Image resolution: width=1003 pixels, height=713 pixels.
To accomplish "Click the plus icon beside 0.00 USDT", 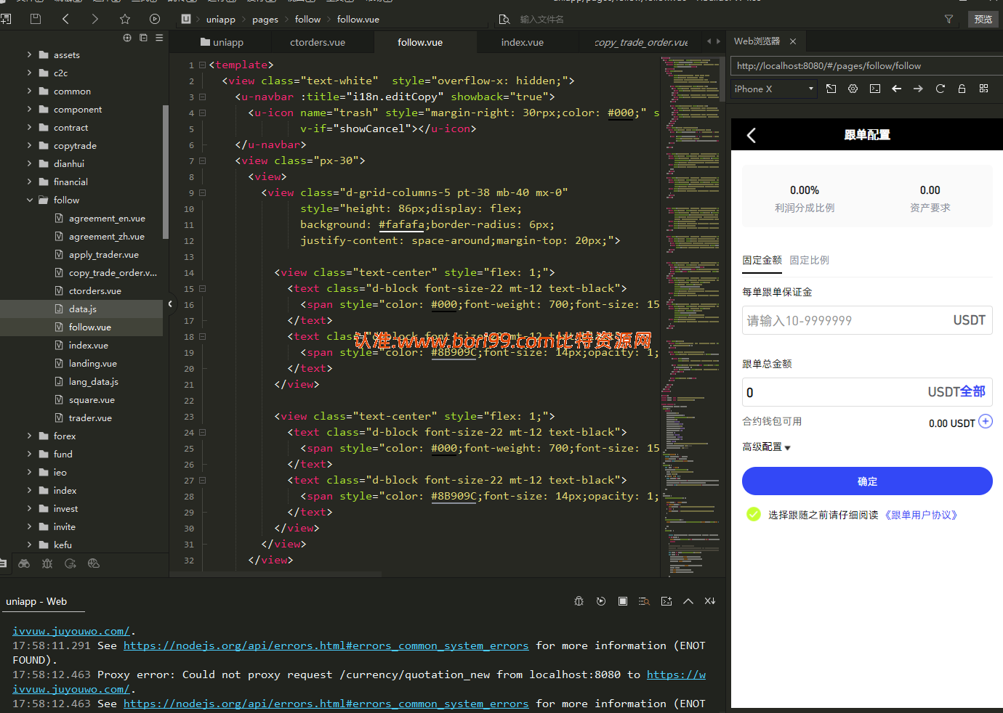I will [986, 421].
